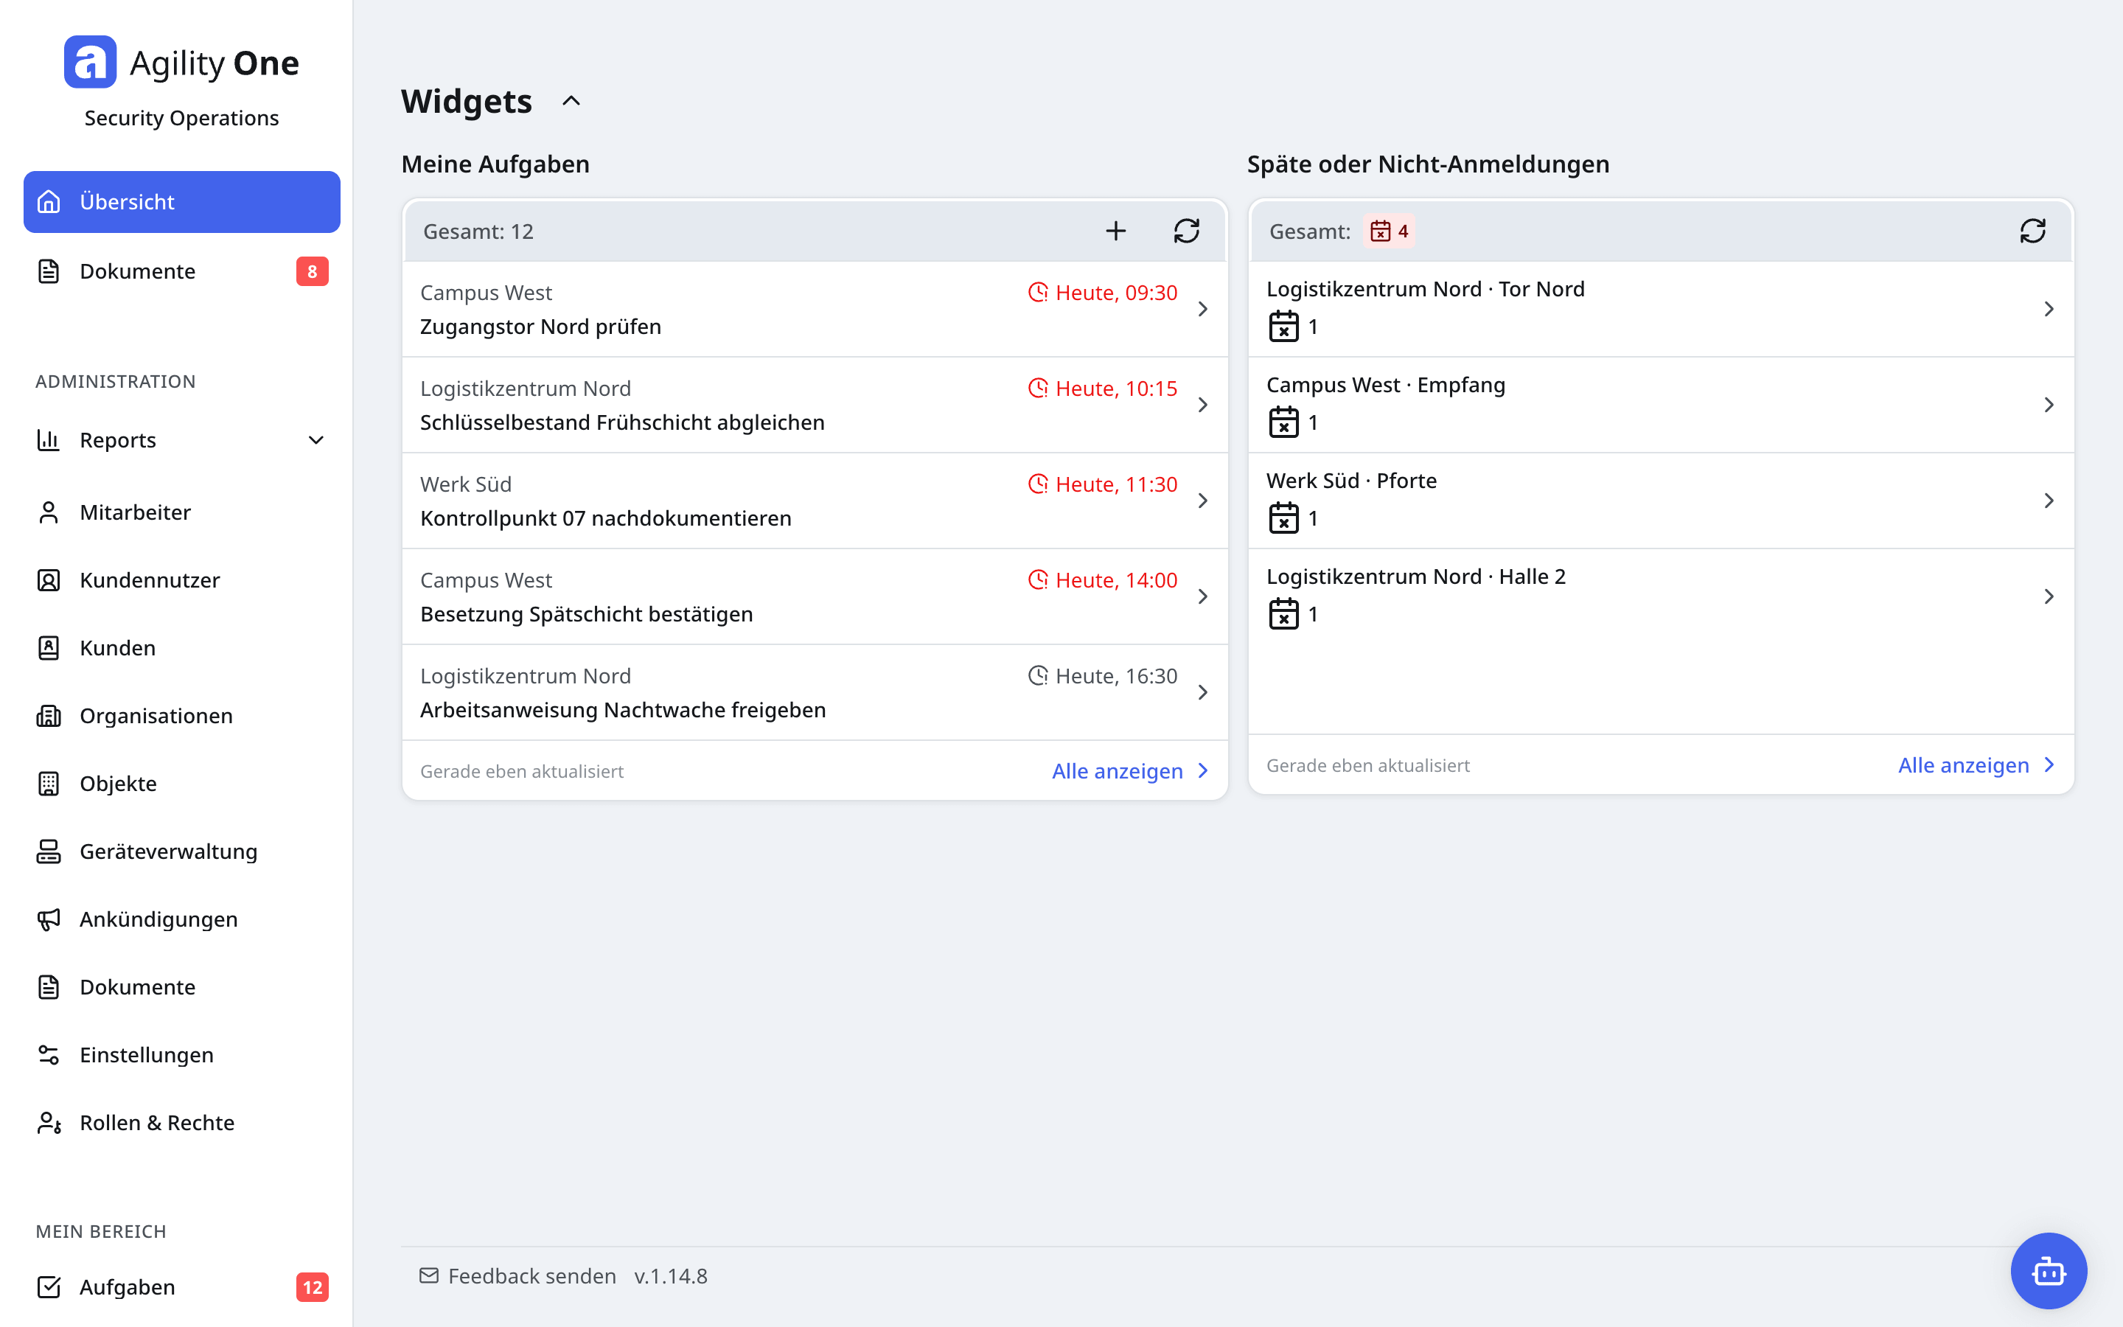This screenshot has width=2123, height=1327.
Task: Refresh the Späte oder Nicht-Anmeldungen widget
Action: click(2032, 231)
